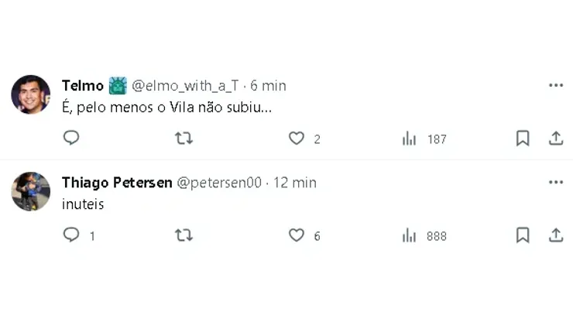
Task: Reply to Thiago Petersen's tweet
Action: pyautogui.click(x=71, y=235)
